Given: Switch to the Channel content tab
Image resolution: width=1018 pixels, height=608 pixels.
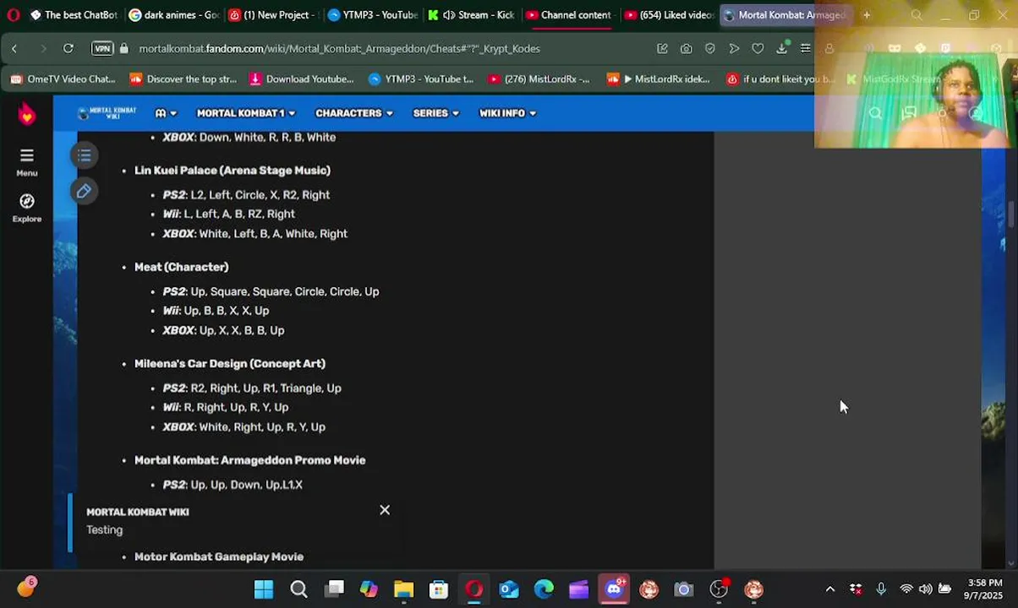Looking at the screenshot, I should click(x=569, y=15).
